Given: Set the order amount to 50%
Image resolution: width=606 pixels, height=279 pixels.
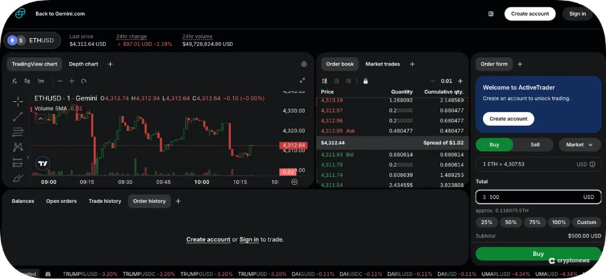Looking at the screenshot, I should point(511,222).
